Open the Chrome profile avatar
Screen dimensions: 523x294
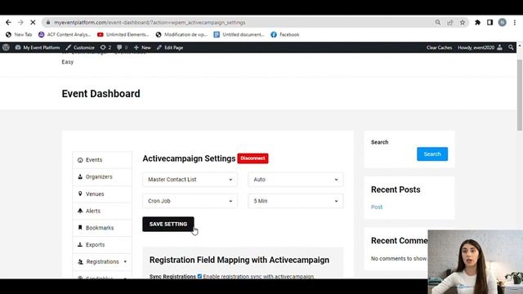502,22
